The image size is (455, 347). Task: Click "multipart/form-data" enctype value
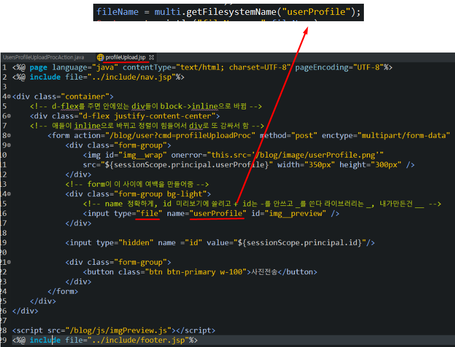tap(404, 135)
